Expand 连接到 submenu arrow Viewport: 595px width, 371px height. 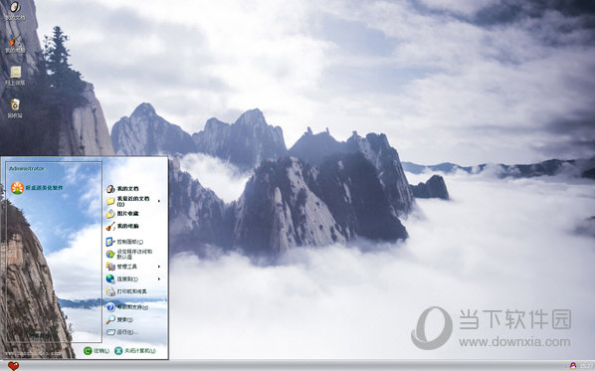(x=159, y=278)
